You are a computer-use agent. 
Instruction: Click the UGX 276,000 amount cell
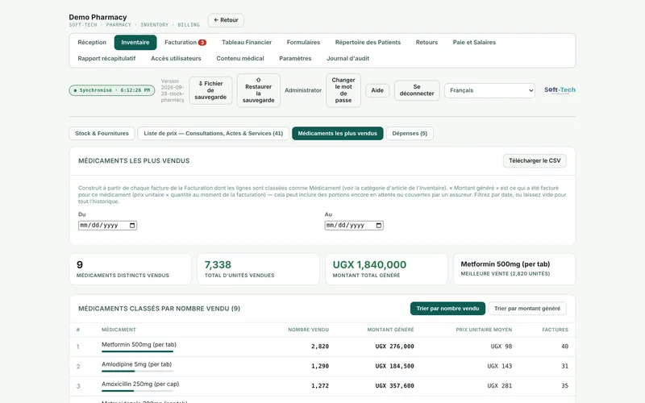point(394,347)
